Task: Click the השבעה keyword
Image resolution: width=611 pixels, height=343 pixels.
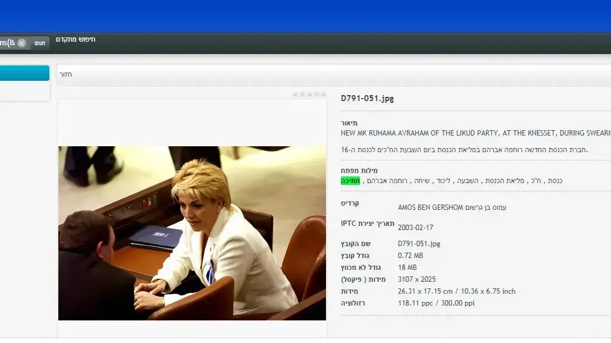Action: 468,181
